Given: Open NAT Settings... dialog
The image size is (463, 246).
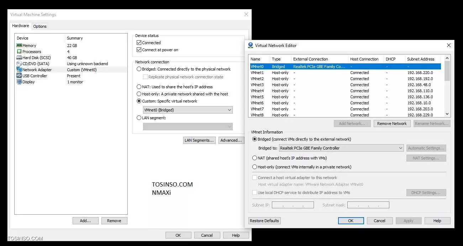Looking at the screenshot, I should coord(426,158).
